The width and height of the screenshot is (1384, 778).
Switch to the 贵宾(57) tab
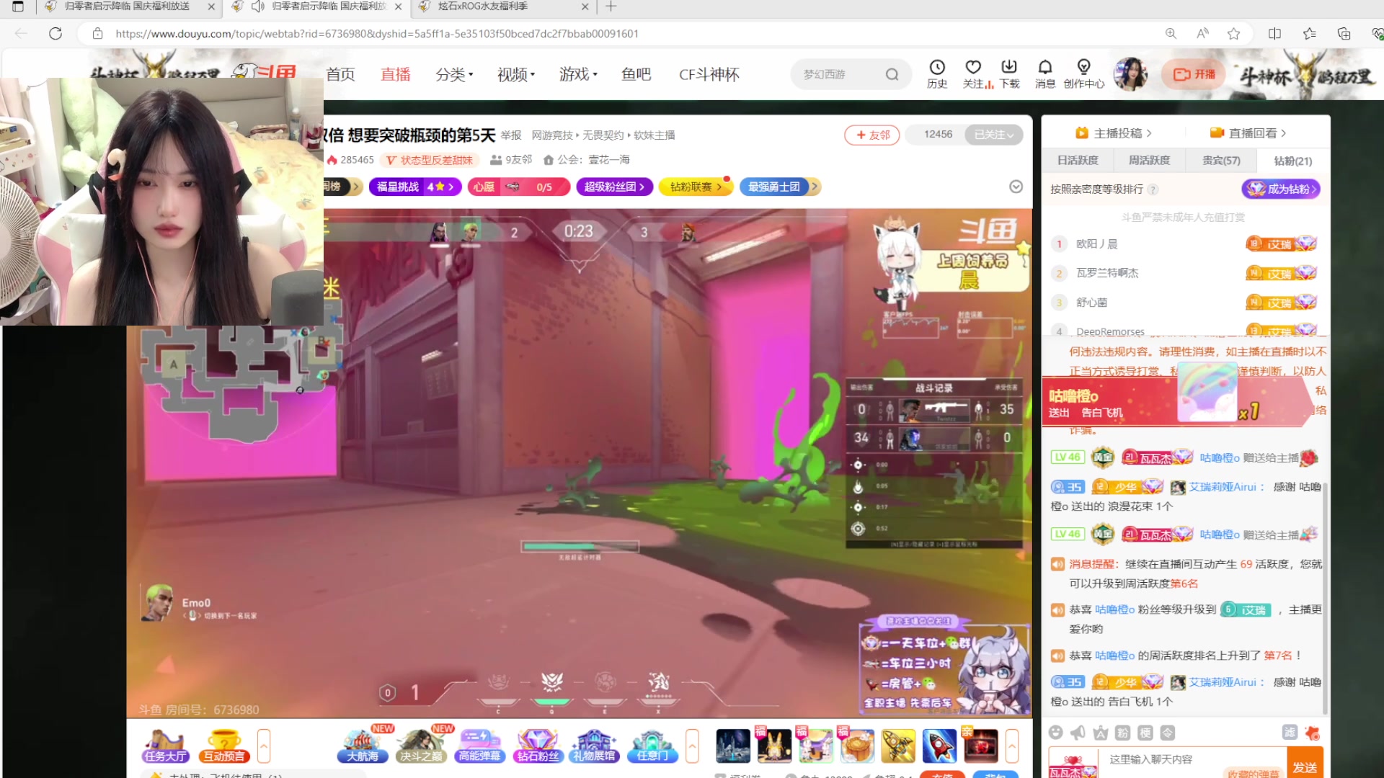coord(1221,160)
